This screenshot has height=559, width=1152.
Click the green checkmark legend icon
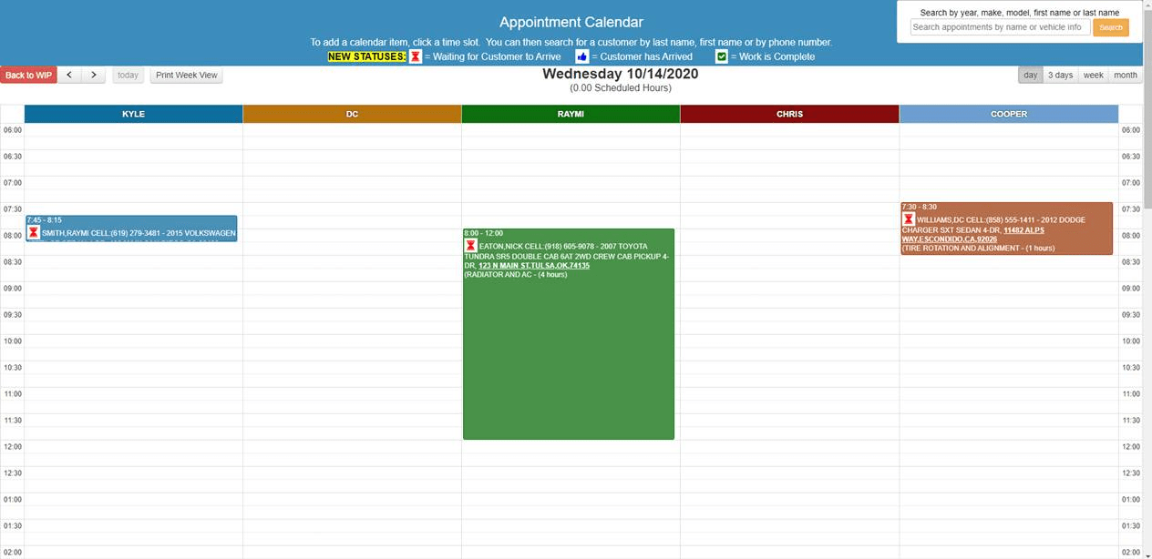(x=722, y=56)
